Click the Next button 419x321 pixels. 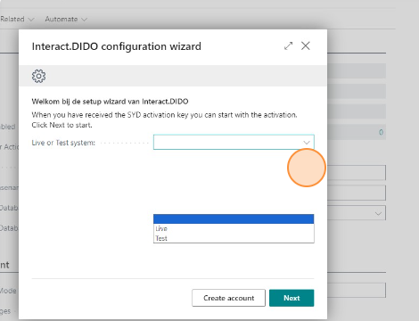click(292, 298)
